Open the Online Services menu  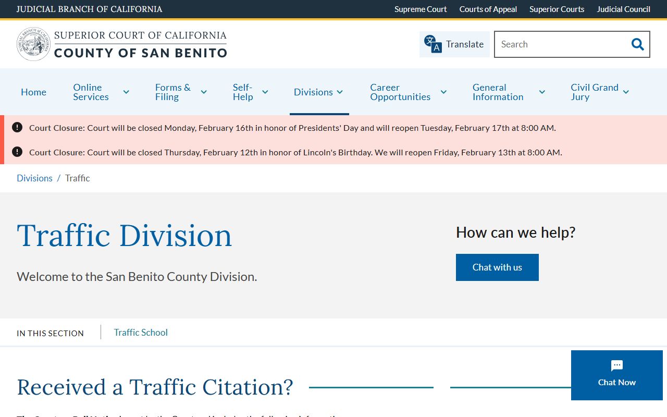(91, 92)
